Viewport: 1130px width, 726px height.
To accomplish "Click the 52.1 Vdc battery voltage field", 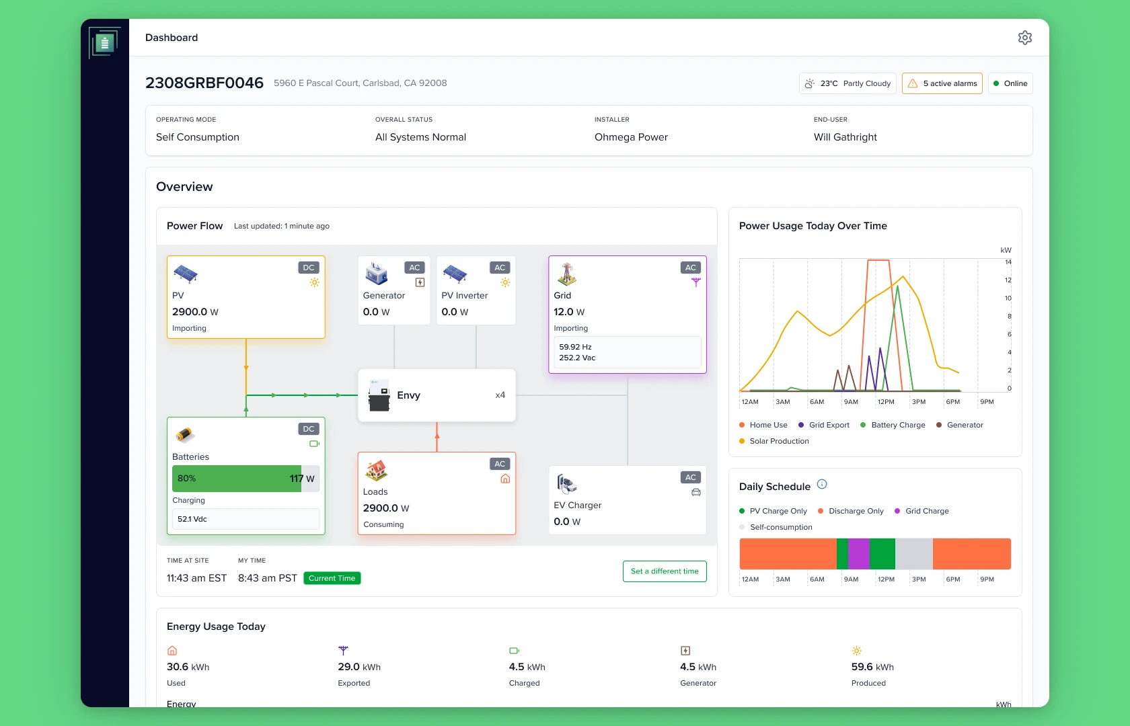I will point(246,519).
